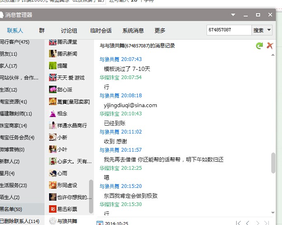Click the 也许你想我的... avatar
The height and width of the screenshot is (225, 282).
point(53,197)
